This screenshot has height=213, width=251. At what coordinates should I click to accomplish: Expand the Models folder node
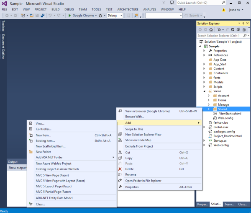(x=204, y=82)
